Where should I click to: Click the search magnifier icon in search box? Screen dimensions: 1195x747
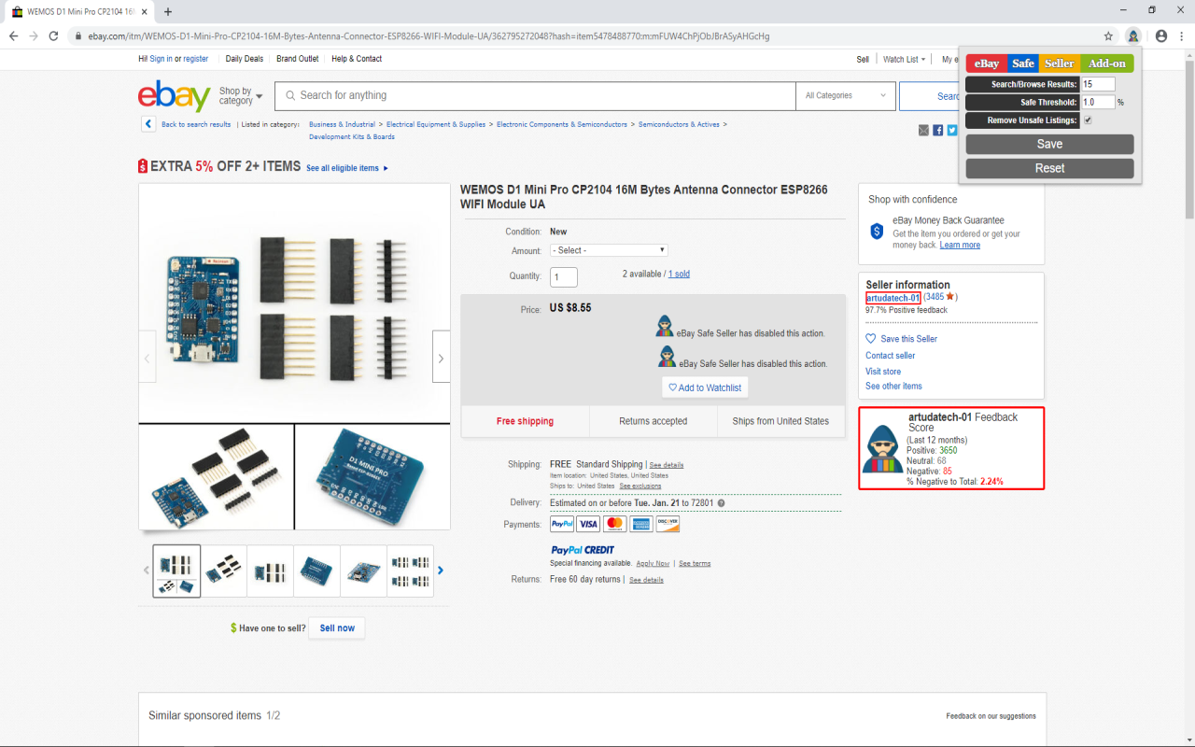coord(291,95)
